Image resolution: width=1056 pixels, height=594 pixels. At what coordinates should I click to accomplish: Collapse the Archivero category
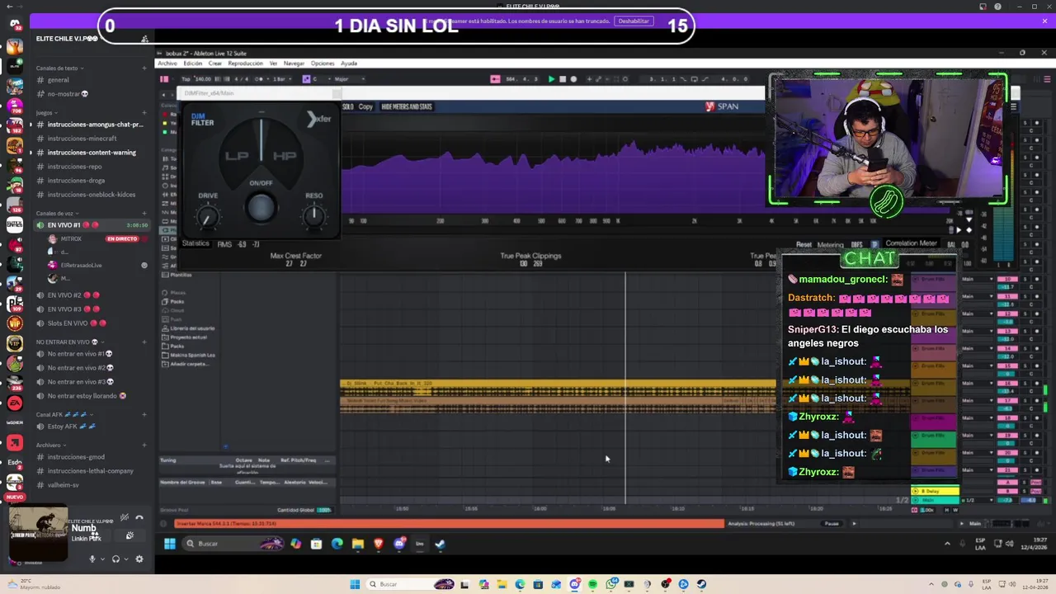point(51,445)
